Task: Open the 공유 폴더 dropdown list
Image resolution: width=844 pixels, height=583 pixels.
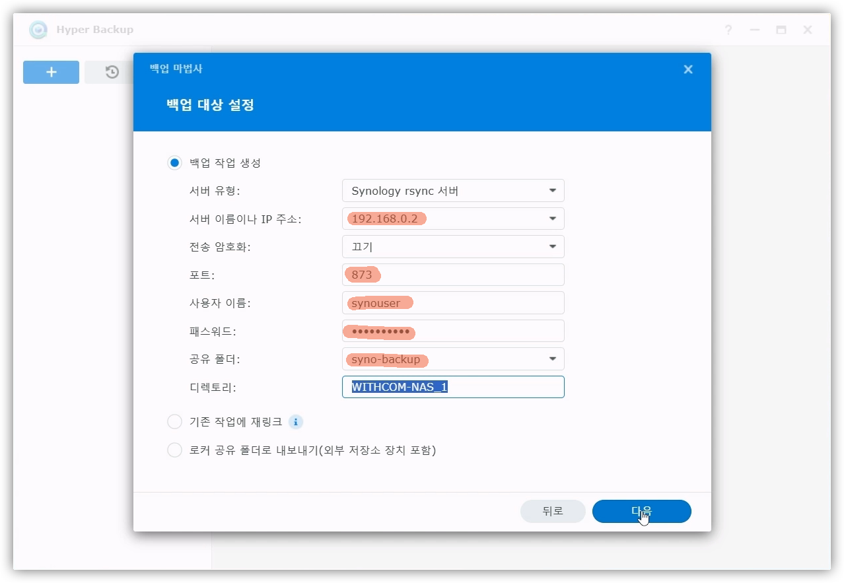Action: (552, 359)
